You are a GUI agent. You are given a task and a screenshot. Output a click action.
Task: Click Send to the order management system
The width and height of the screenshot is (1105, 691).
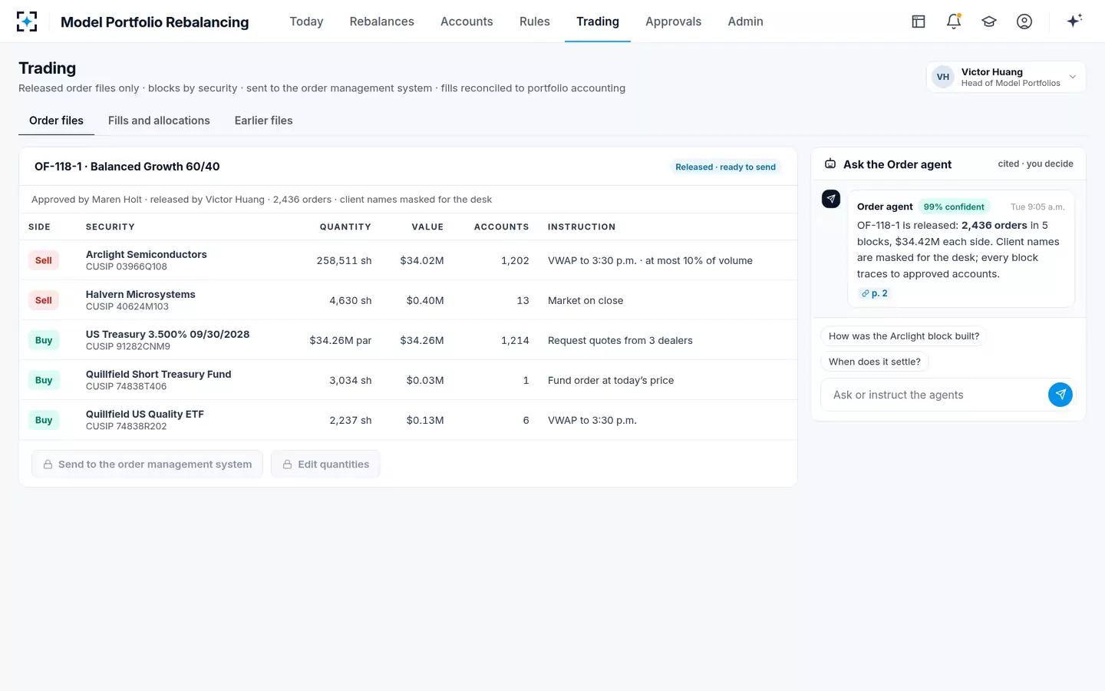[x=147, y=465]
